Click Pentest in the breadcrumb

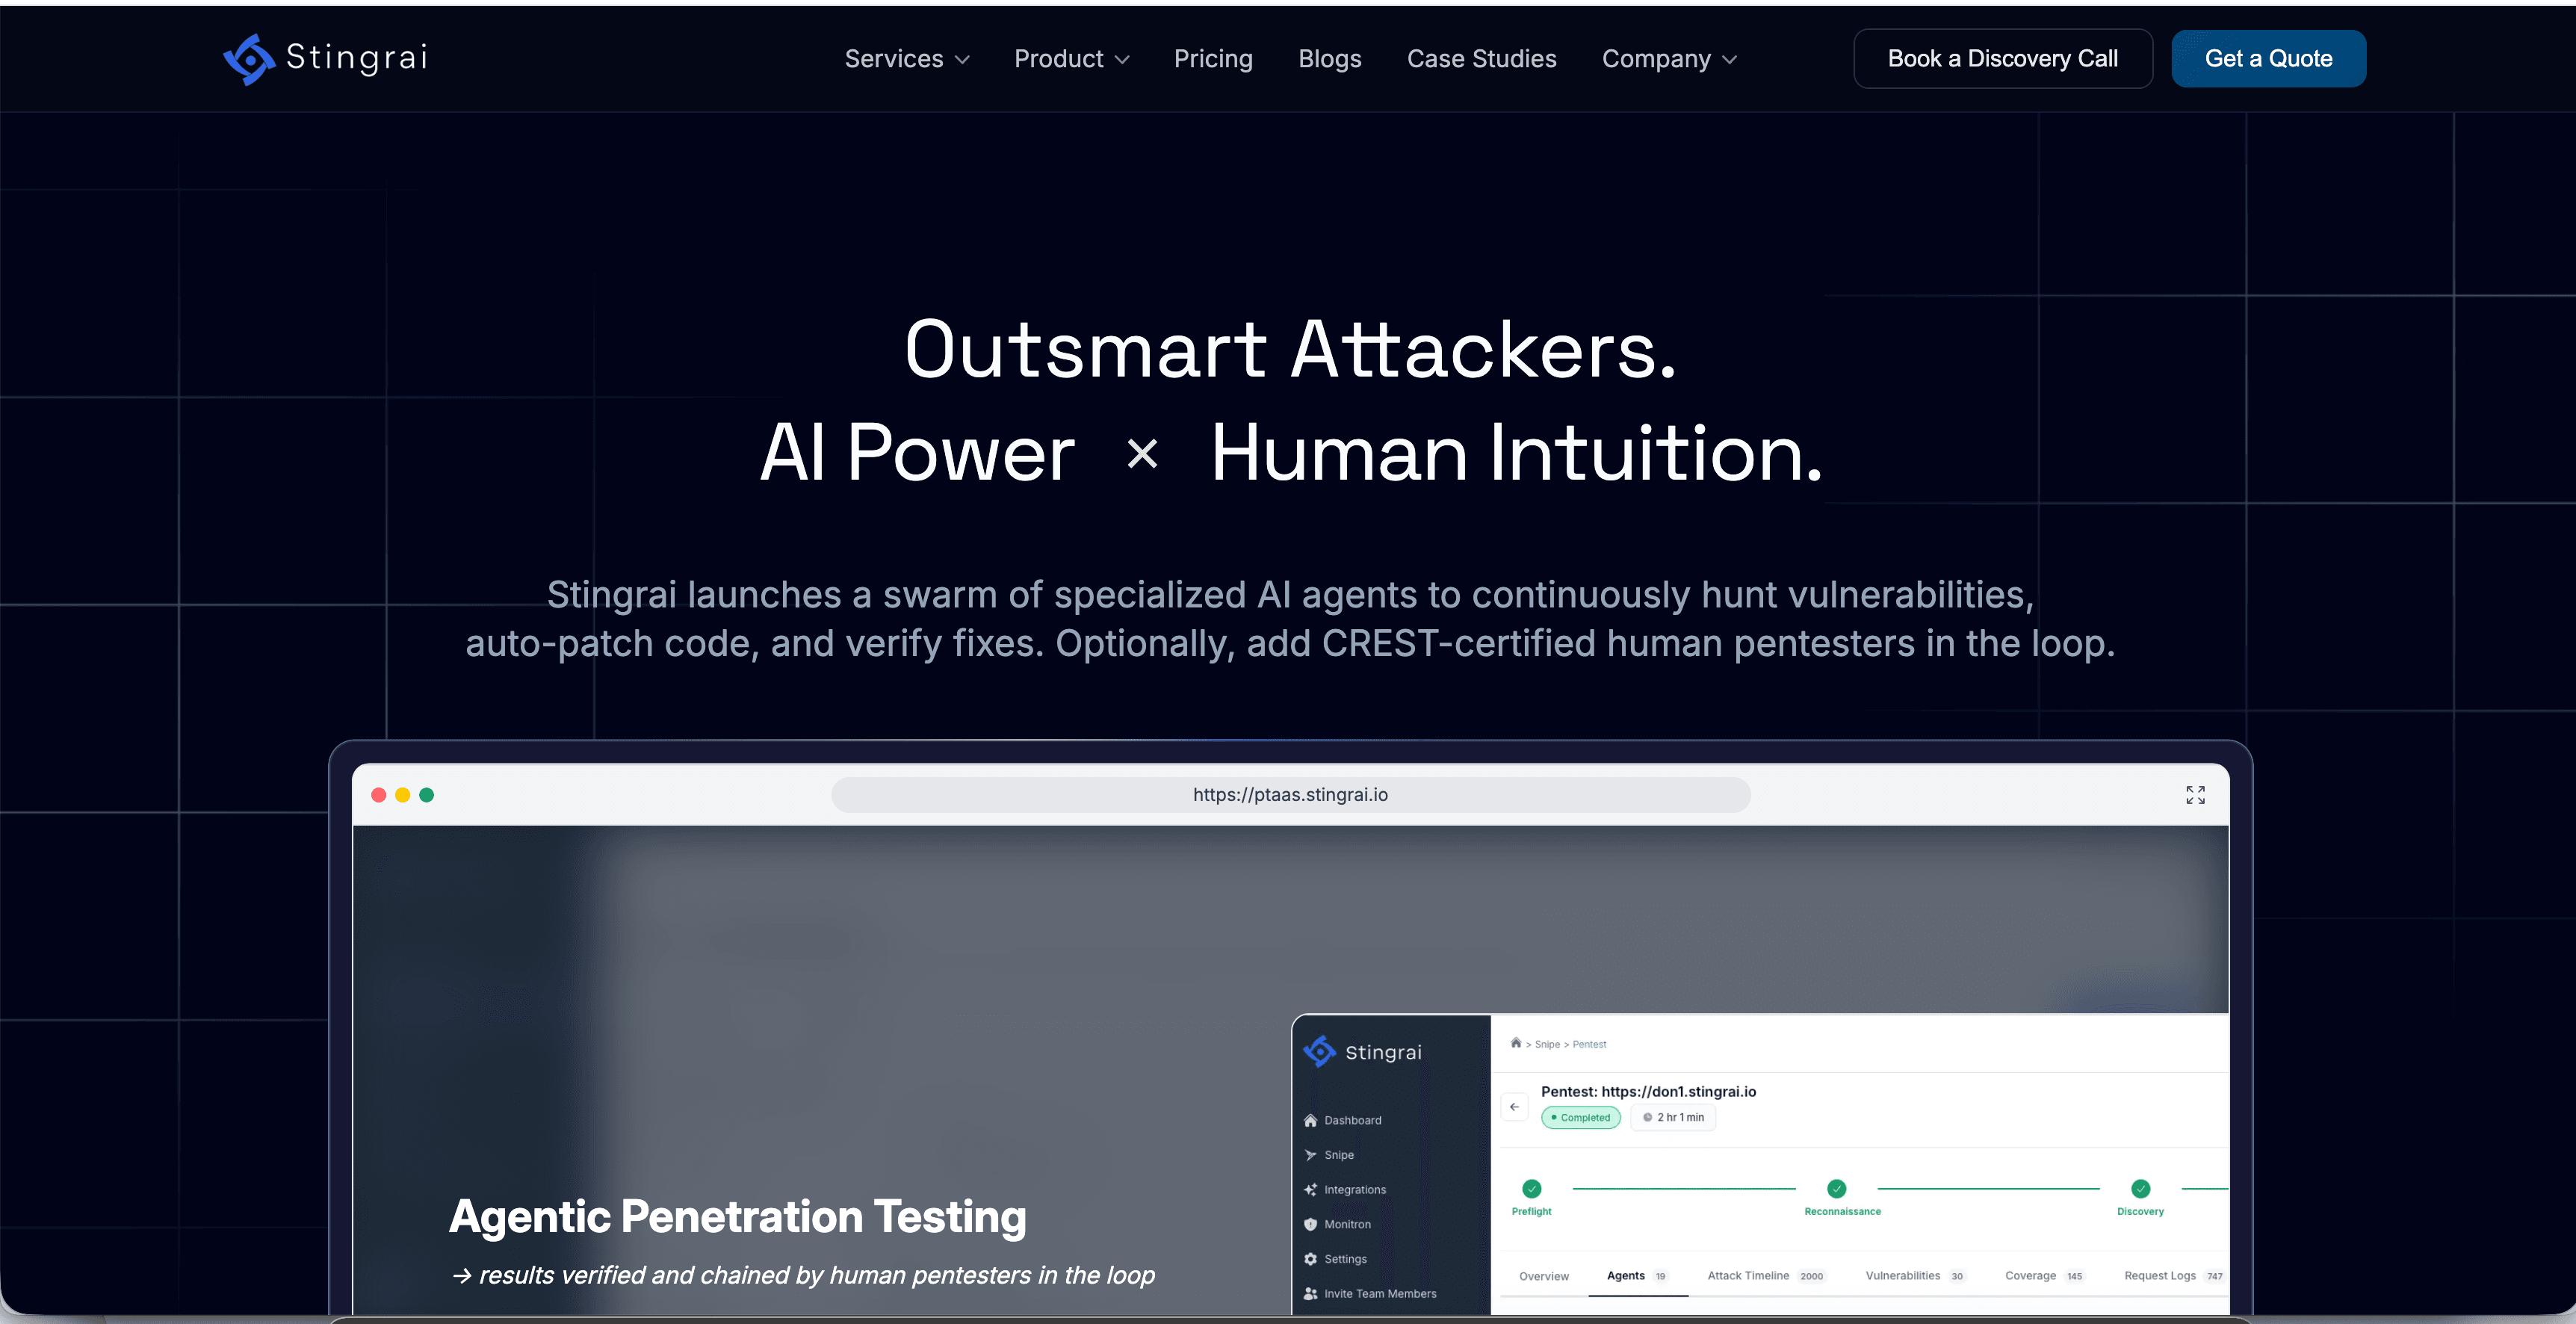pyautogui.click(x=1589, y=1044)
